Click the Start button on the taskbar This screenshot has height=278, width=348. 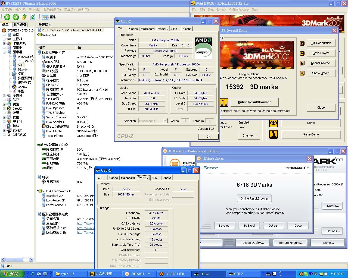pyautogui.click(x=12, y=274)
